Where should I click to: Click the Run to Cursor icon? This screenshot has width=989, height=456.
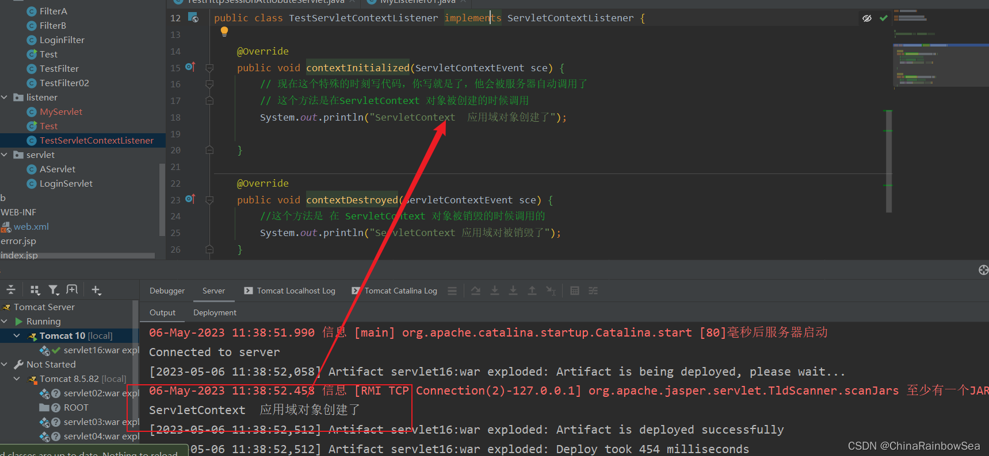551,291
